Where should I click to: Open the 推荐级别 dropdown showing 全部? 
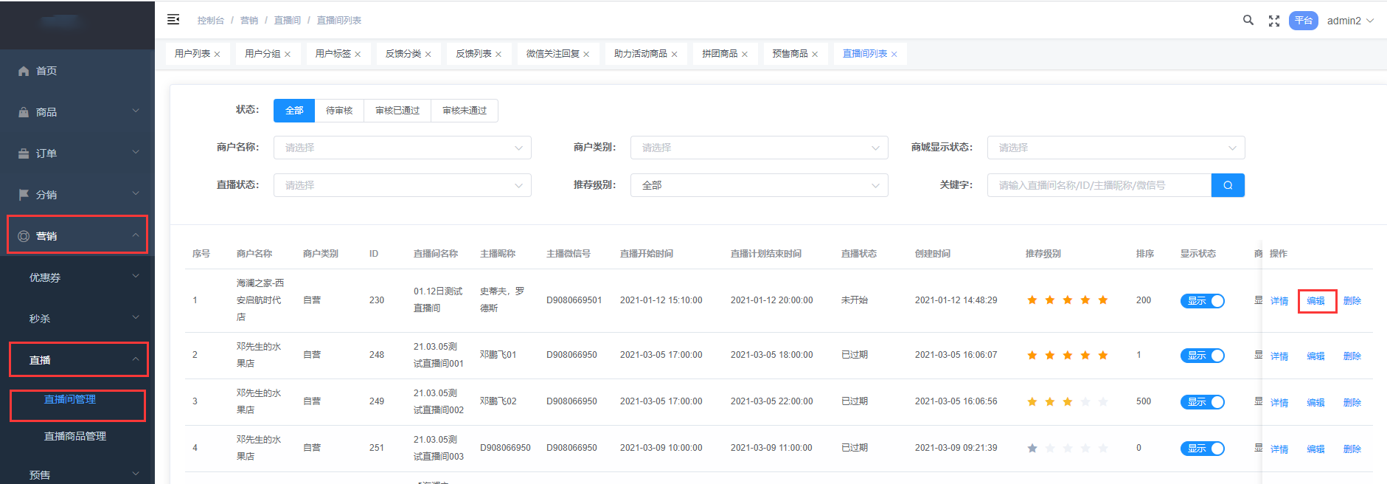[x=759, y=185]
